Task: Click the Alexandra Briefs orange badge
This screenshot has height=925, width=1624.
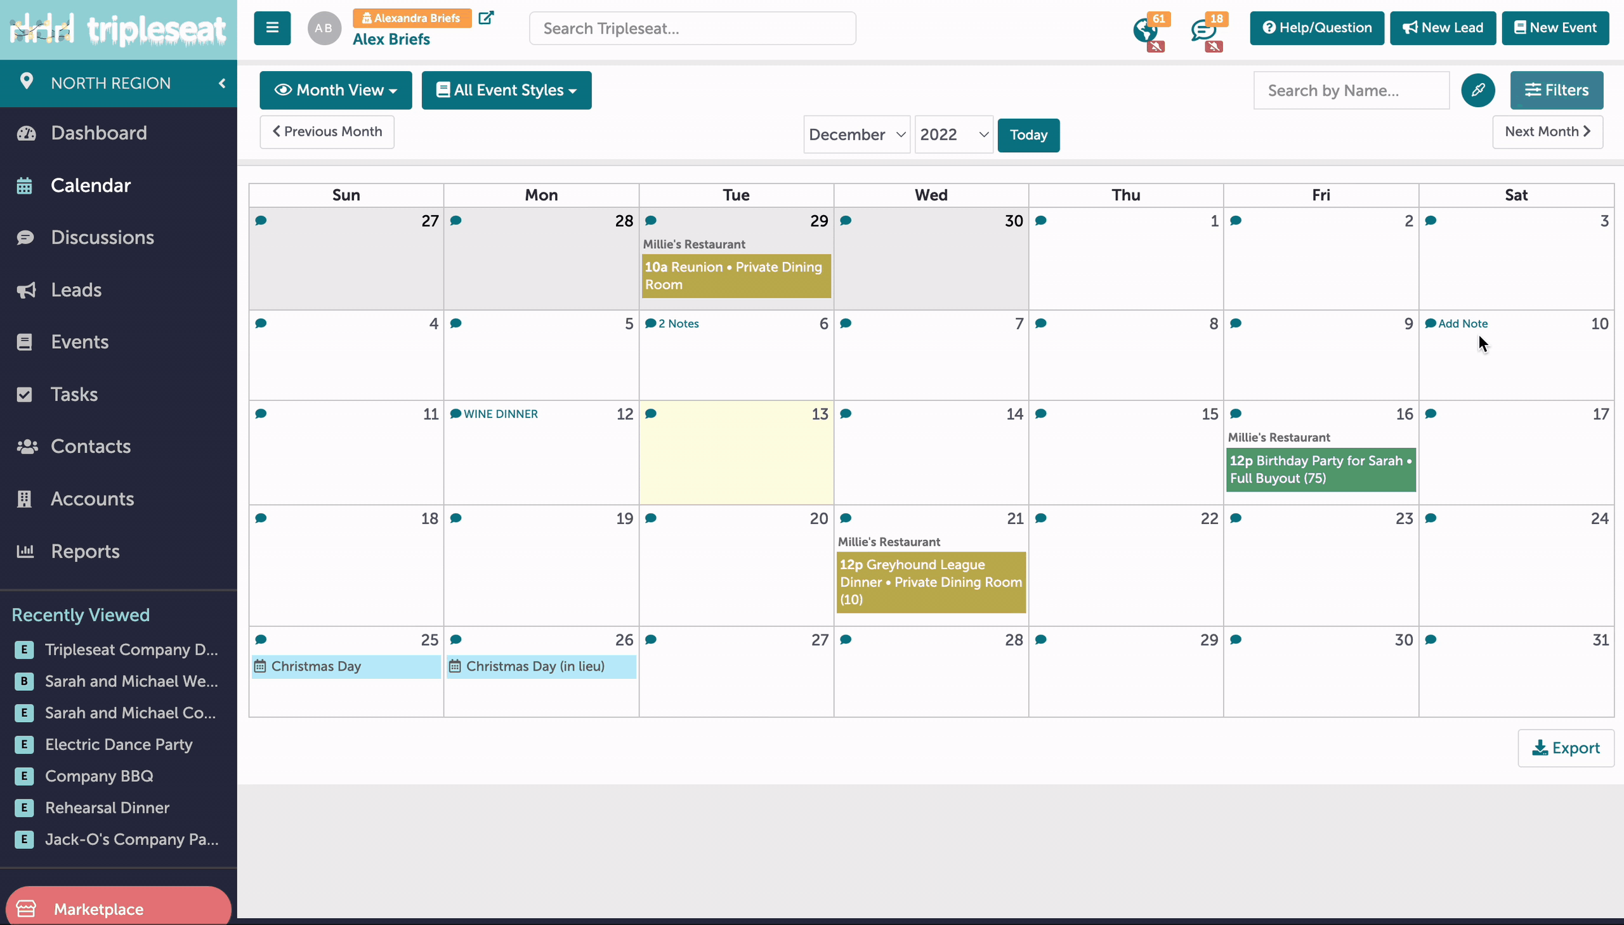Action: coord(412,18)
